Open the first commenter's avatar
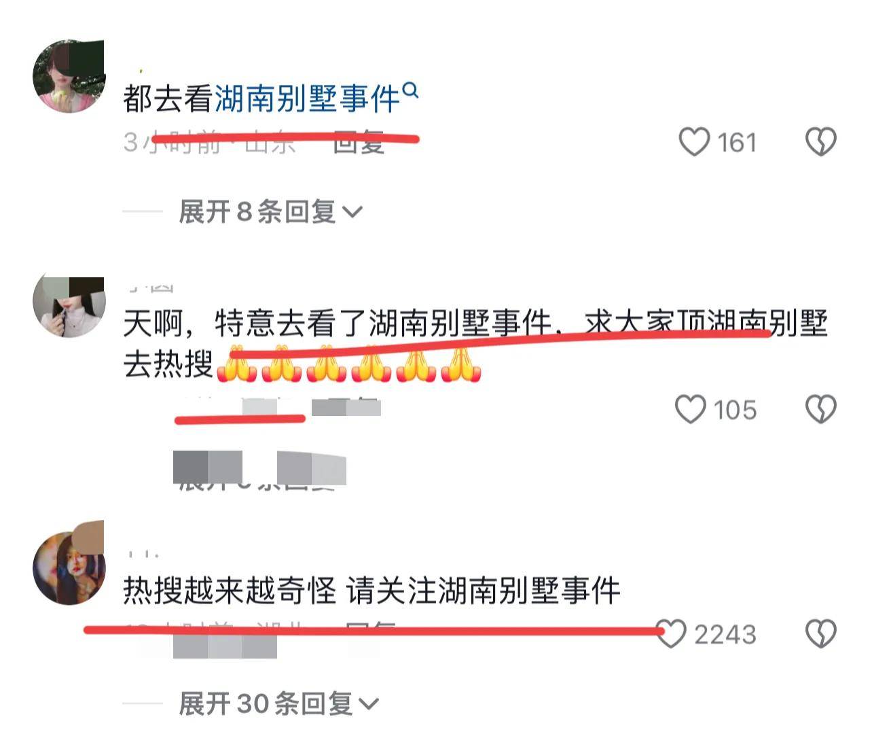The width and height of the screenshot is (872, 751). coord(69,75)
